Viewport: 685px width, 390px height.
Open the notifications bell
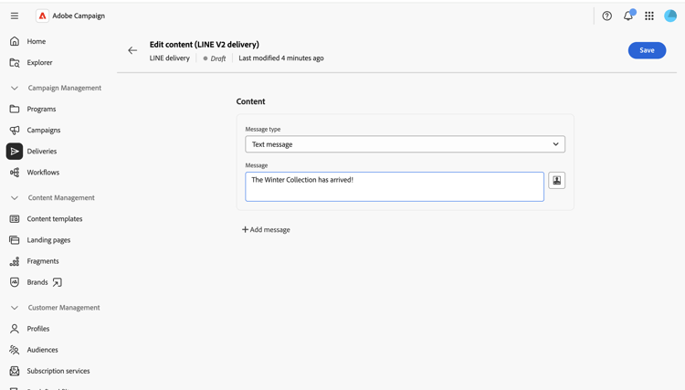tap(628, 16)
